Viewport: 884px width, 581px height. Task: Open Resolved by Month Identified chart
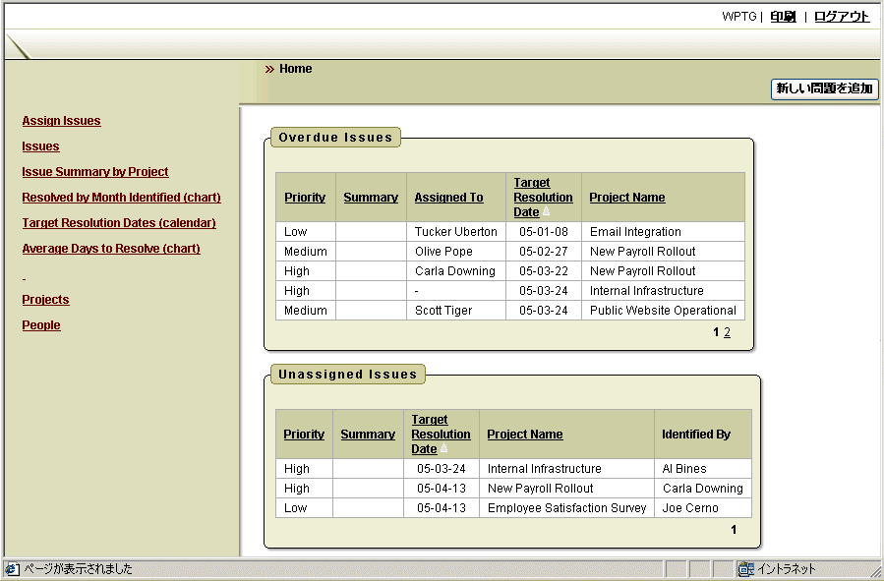pos(121,198)
